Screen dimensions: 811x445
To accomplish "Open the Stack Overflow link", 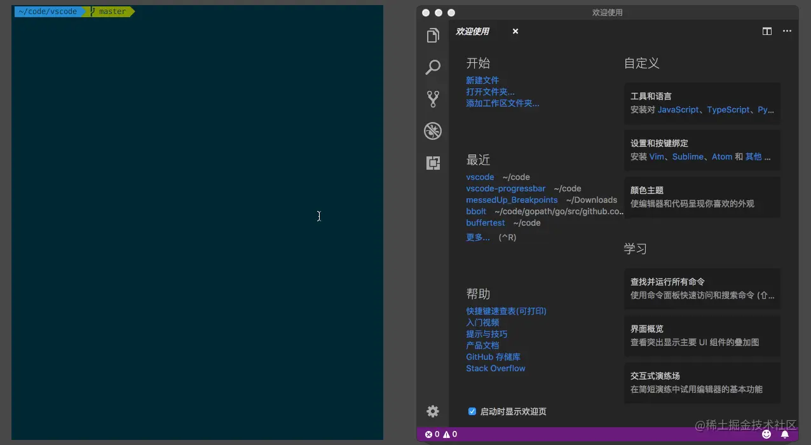I will [496, 369].
